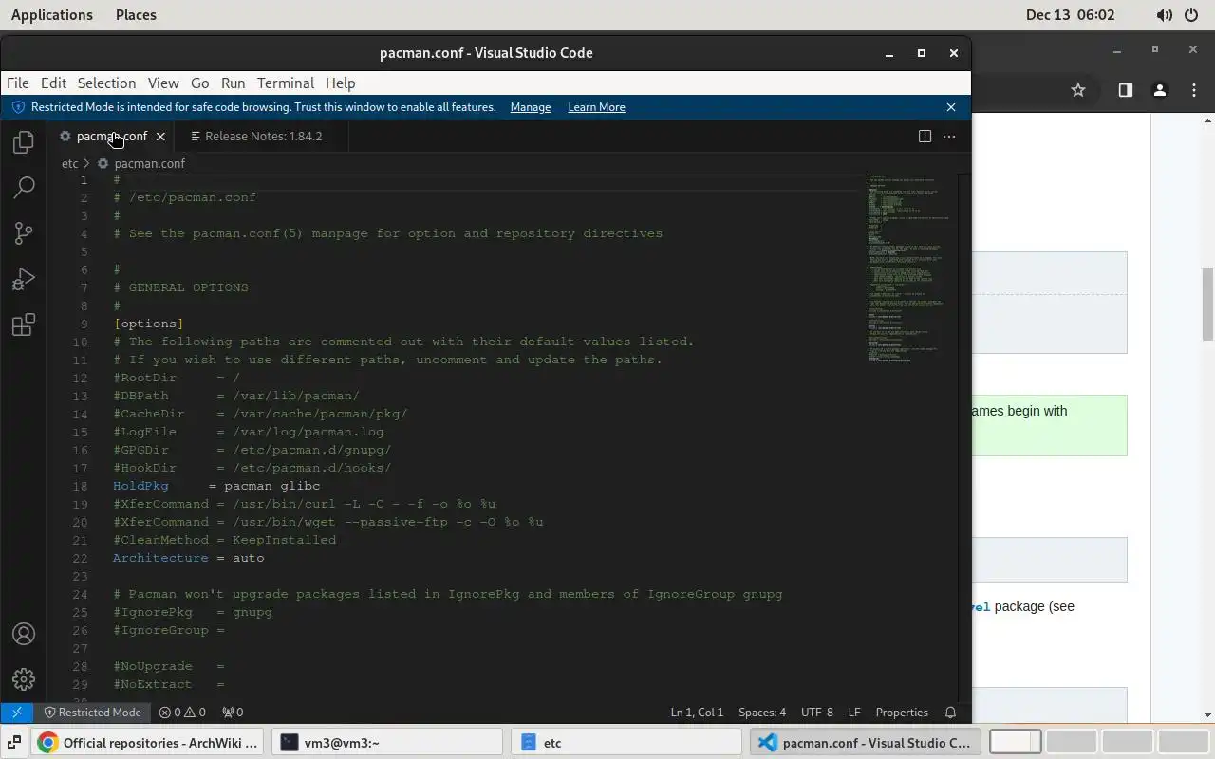Screen dimensions: 1215x759
Task: Click the etc breadcrumb segment
Action: coord(69,163)
